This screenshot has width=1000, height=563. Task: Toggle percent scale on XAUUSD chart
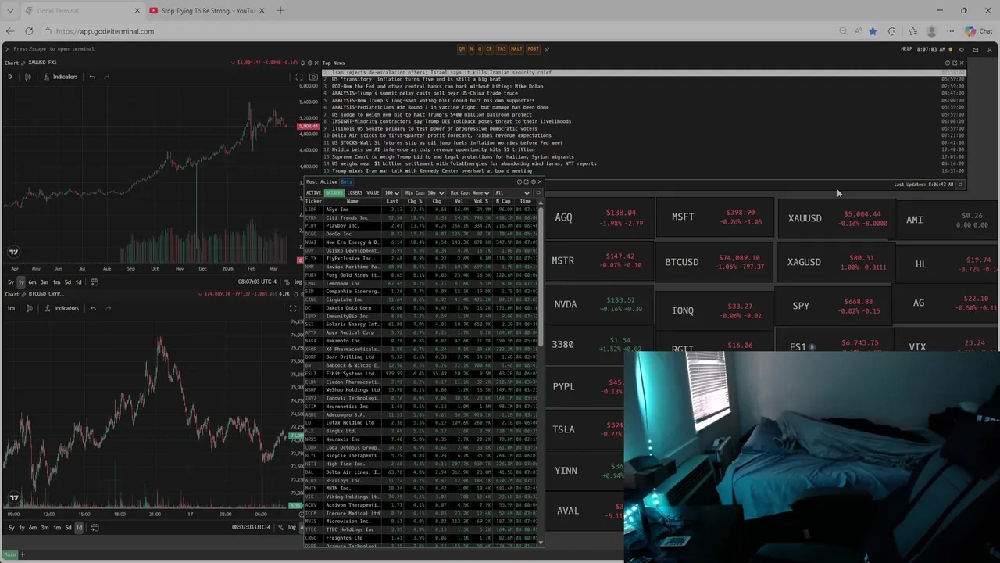click(x=287, y=281)
